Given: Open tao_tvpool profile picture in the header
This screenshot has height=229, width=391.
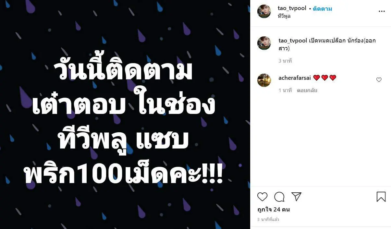Looking at the screenshot, I should 264,11.
